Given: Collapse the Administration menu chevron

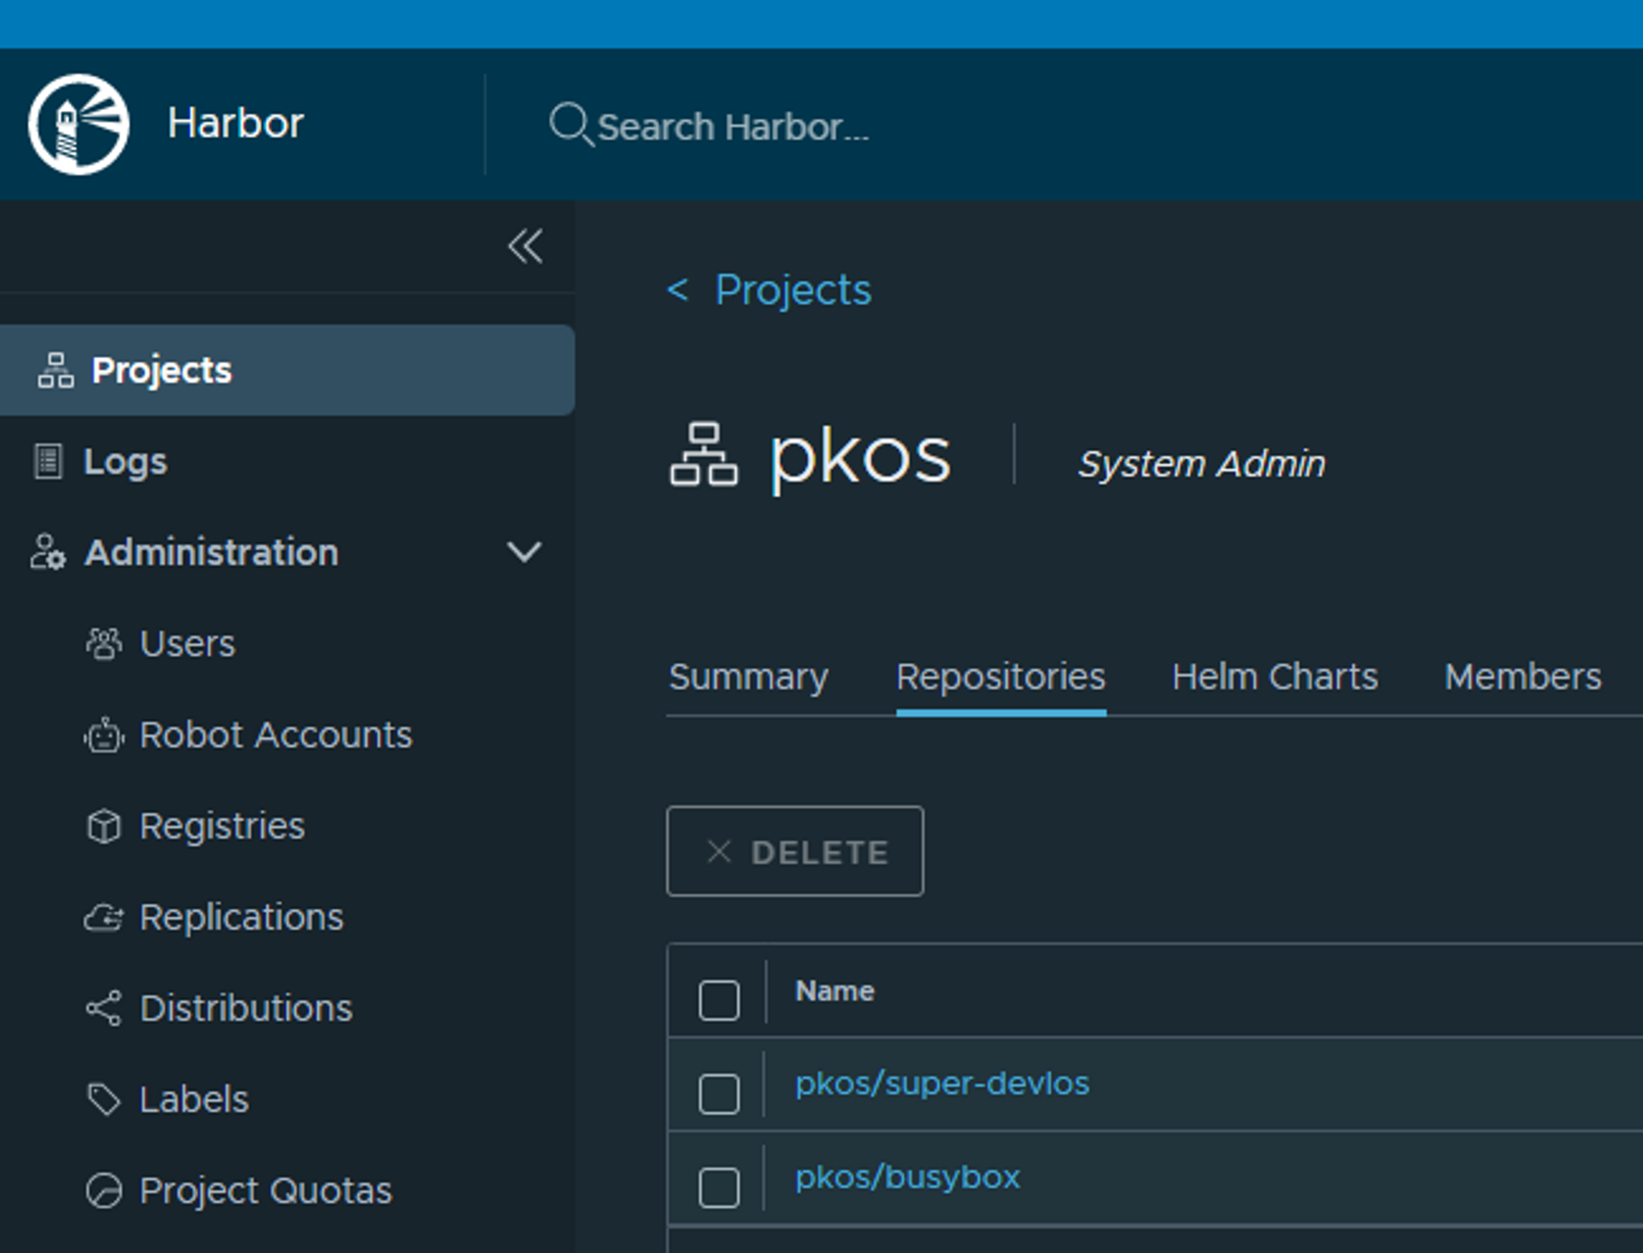Looking at the screenshot, I should (x=524, y=552).
